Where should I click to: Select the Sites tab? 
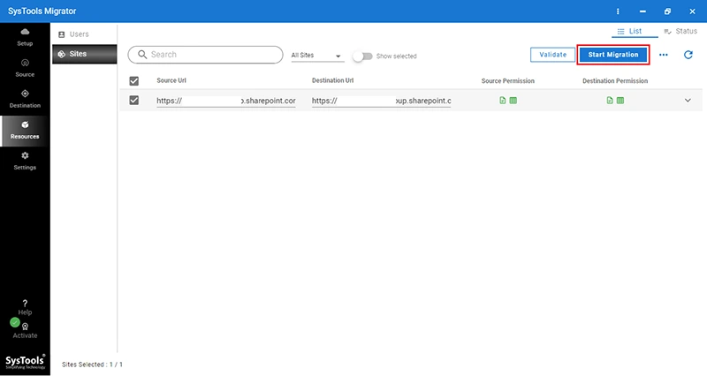click(84, 54)
